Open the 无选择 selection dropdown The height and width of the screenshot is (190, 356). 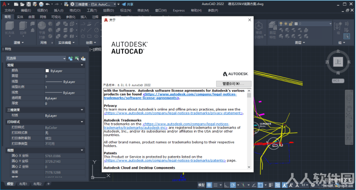(36, 59)
